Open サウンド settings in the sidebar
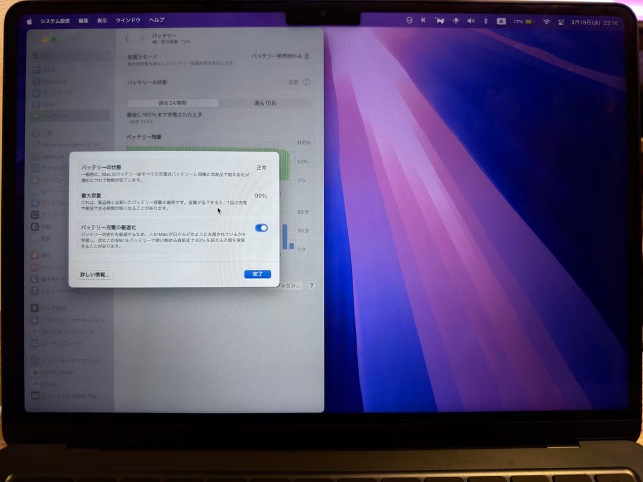 50,266
